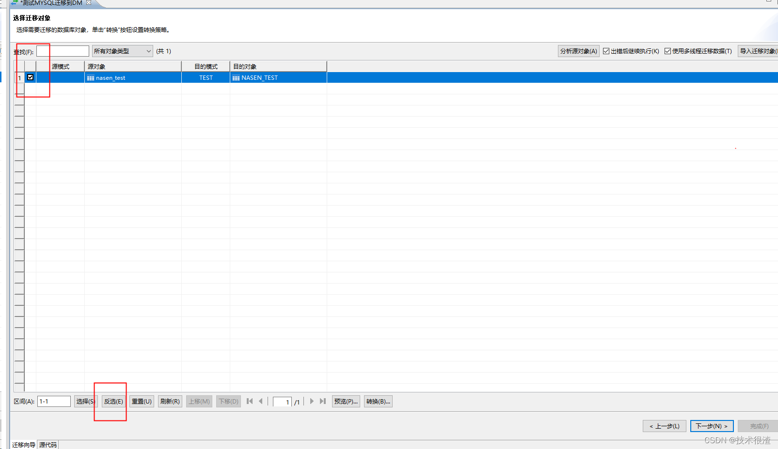The height and width of the screenshot is (449, 778).
Task: Click the 刷新(R) button
Action: click(170, 401)
